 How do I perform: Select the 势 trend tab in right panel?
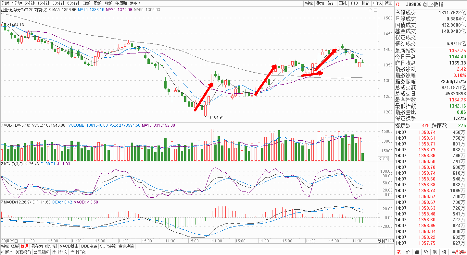pos(426,252)
